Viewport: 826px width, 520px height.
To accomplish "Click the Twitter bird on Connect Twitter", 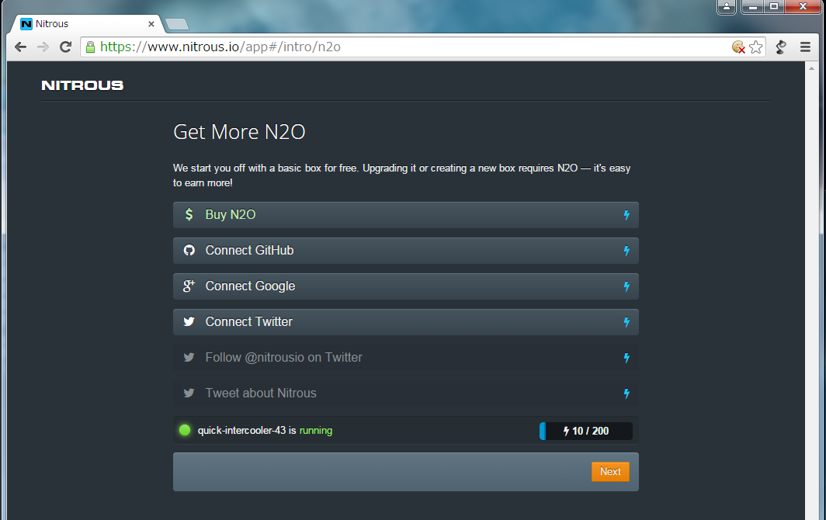I will coord(189,321).
